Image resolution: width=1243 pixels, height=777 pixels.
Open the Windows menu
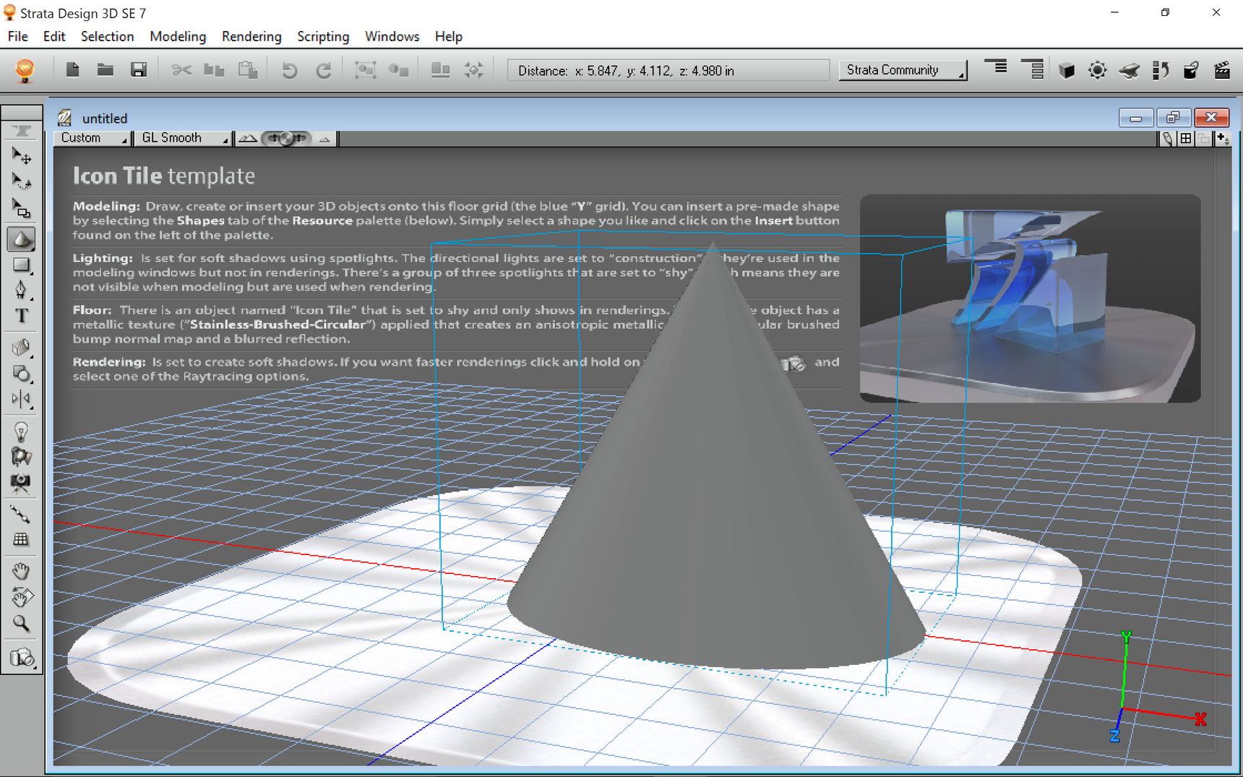392,36
